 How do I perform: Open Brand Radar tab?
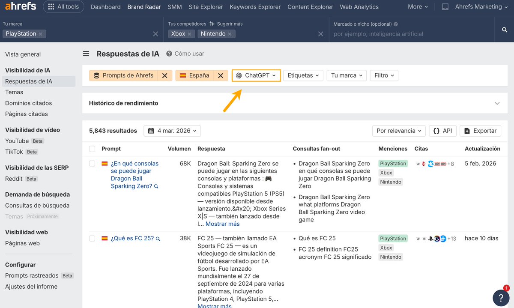144,7
